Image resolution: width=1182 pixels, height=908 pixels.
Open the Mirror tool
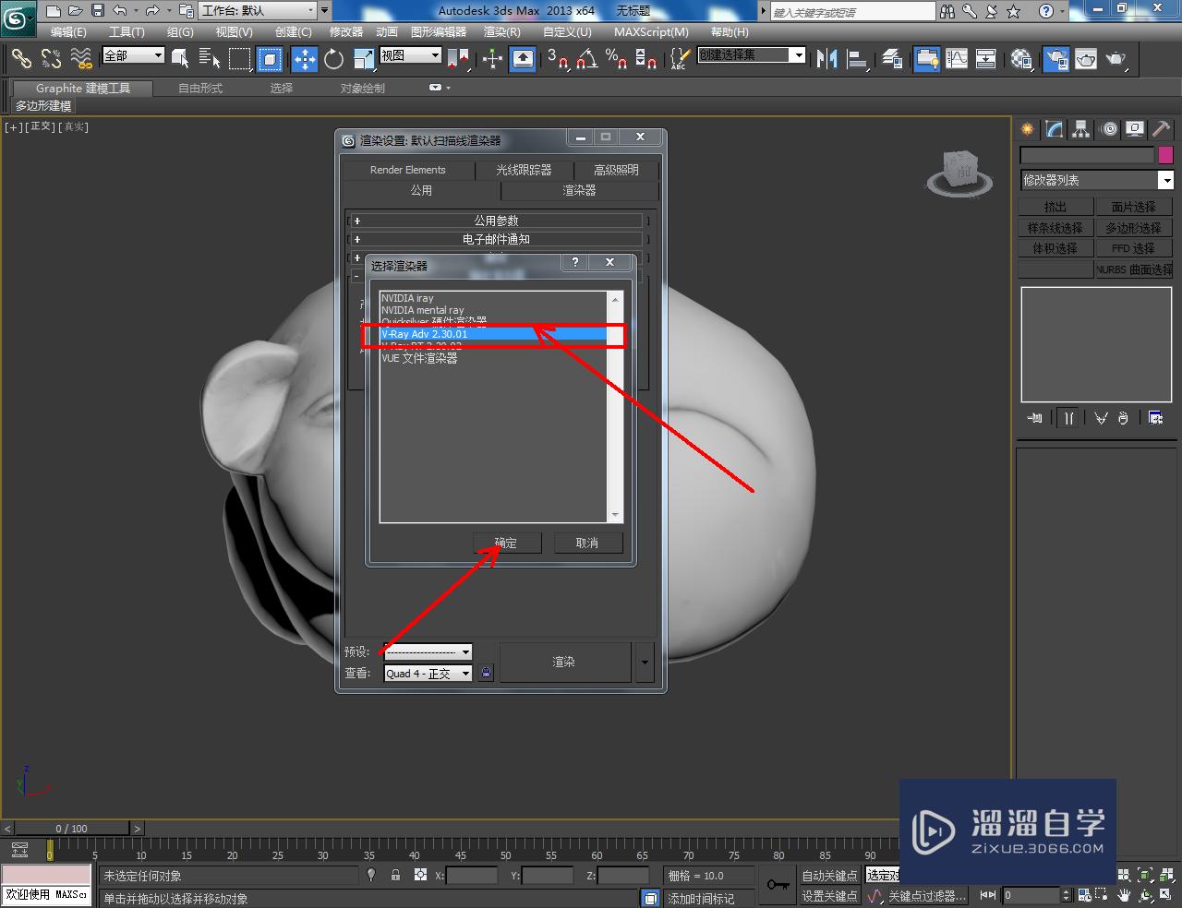[826, 59]
